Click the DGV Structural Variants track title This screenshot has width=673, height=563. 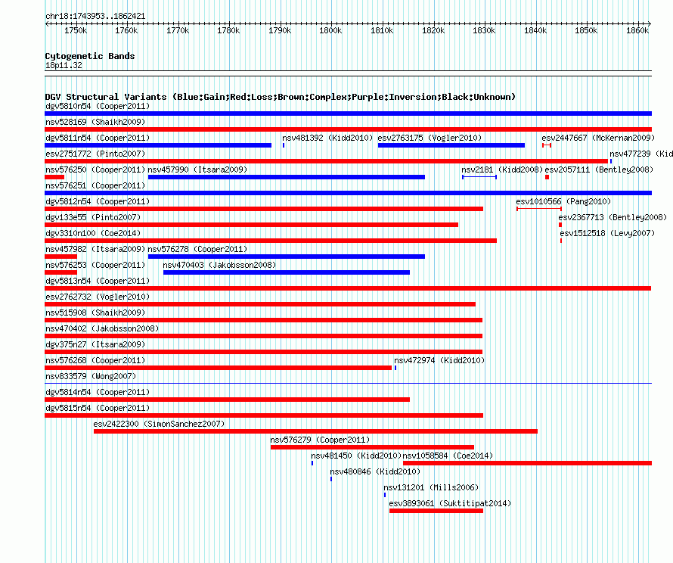point(280,97)
